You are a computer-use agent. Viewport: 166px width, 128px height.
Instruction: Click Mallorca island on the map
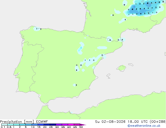pyautogui.click(x=121, y=68)
